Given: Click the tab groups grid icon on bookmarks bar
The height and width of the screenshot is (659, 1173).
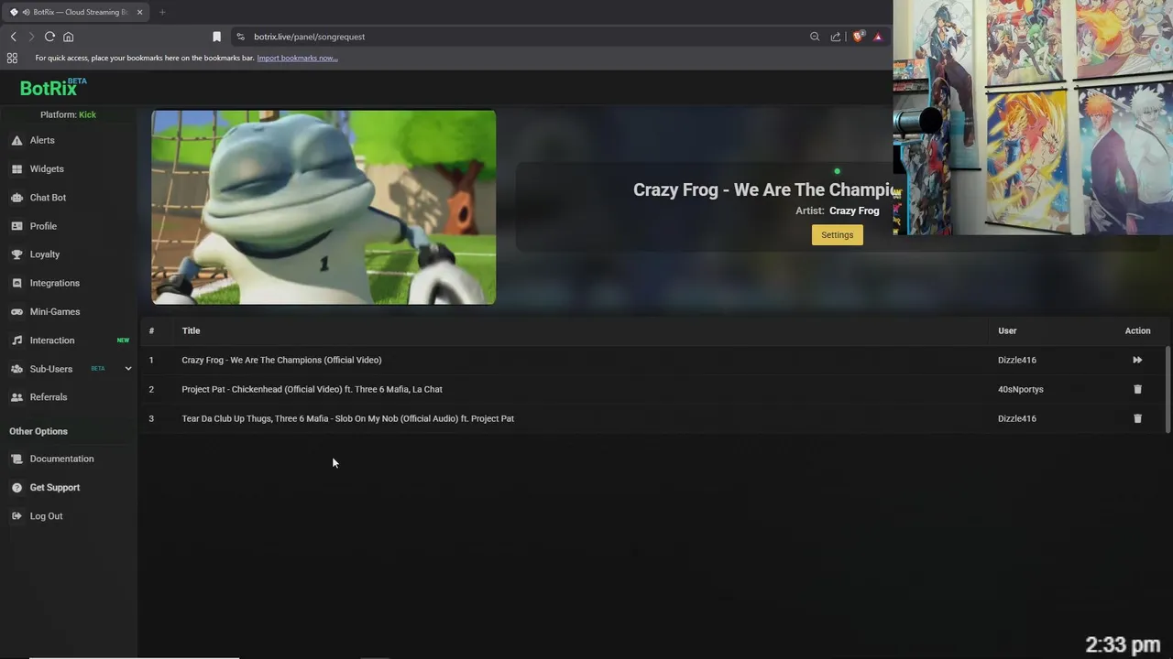Looking at the screenshot, I should click(x=12, y=58).
